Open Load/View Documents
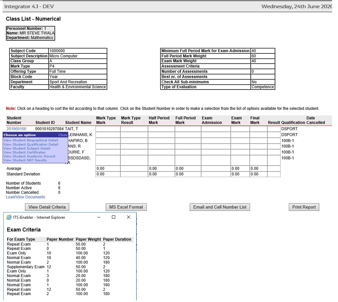 [26, 197]
